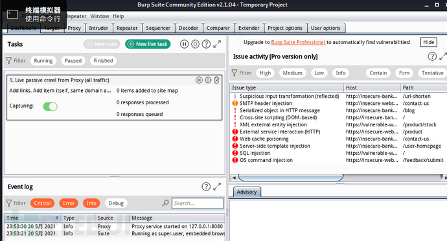Toggle the Finished tasks filter

[103, 60]
